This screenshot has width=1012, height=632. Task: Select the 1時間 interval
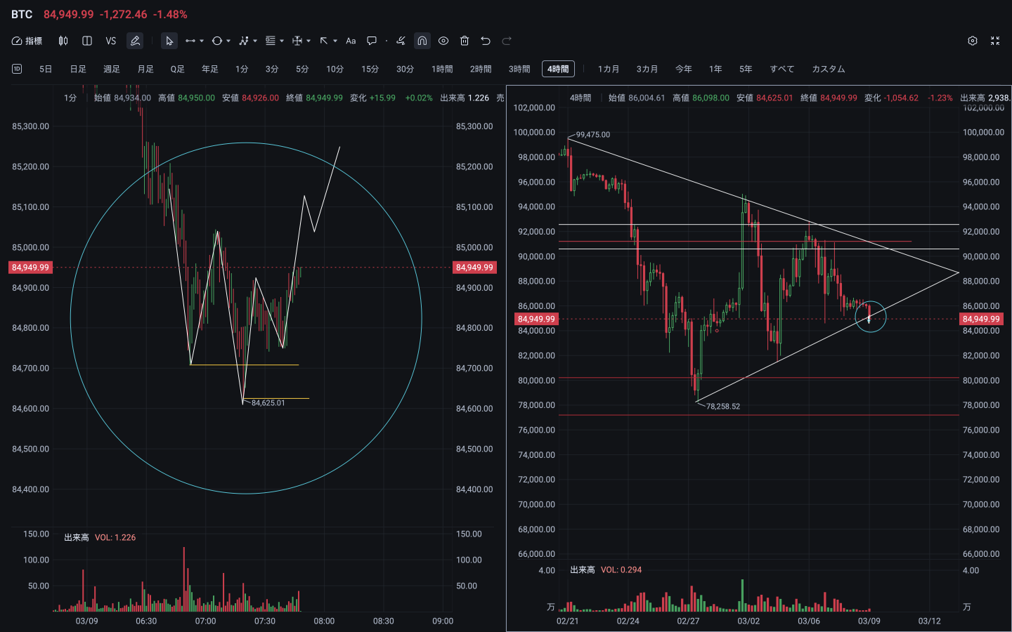[442, 69]
